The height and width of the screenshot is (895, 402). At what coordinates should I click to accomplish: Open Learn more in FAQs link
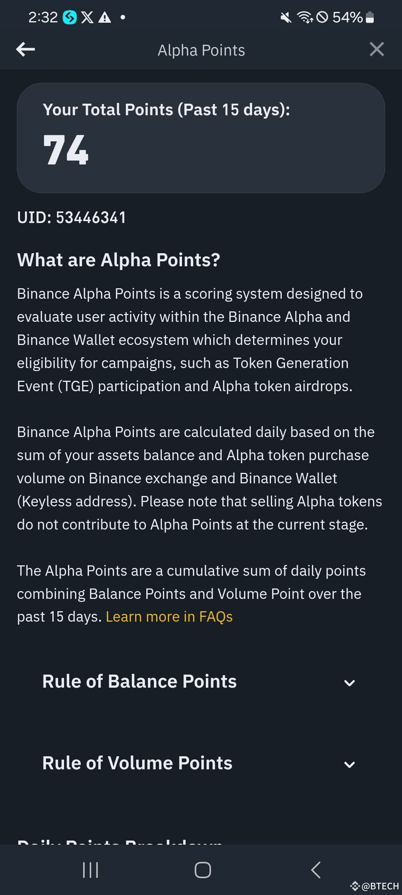(x=169, y=617)
